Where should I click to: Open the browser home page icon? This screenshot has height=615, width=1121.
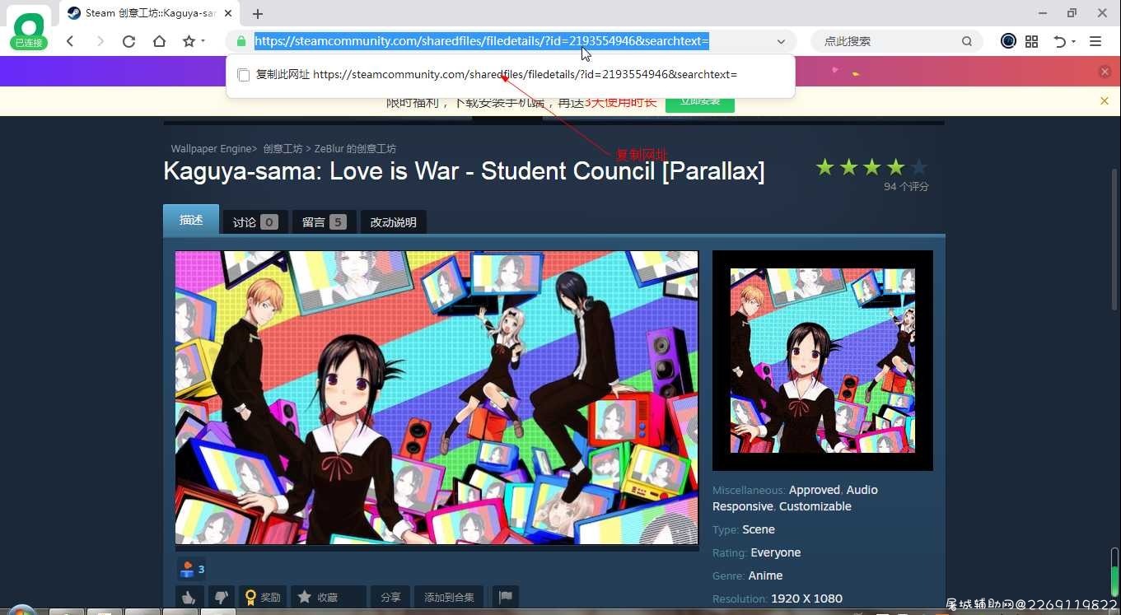159,41
